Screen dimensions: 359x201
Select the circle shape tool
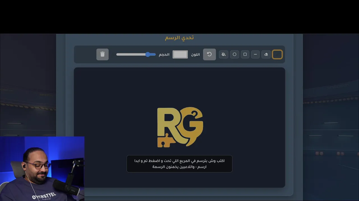tap(234, 54)
